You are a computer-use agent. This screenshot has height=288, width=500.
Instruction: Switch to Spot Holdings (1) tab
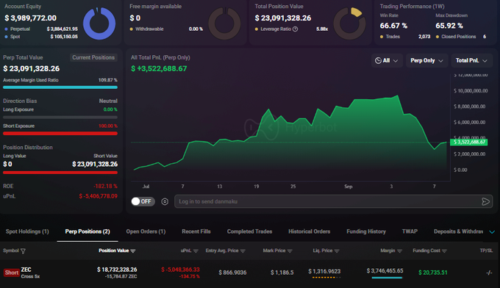pos(27,231)
